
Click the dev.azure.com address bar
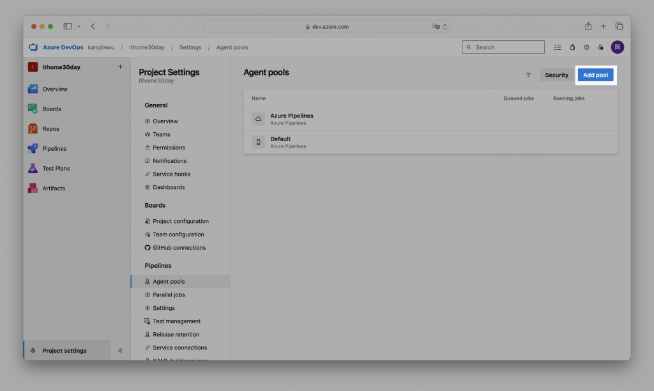coord(326,26)
